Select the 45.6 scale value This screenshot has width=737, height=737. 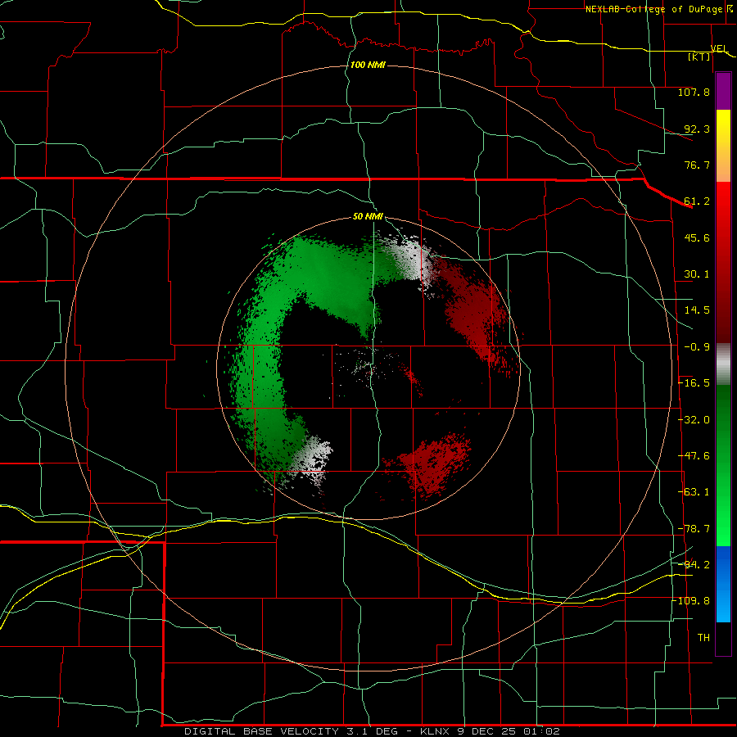(697, 237)
